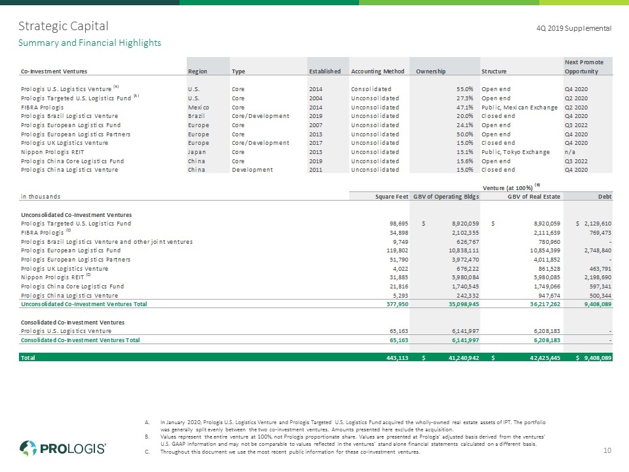629x472 pixels.
Task: Click the Japan region cell
Action: coord(197,152)
